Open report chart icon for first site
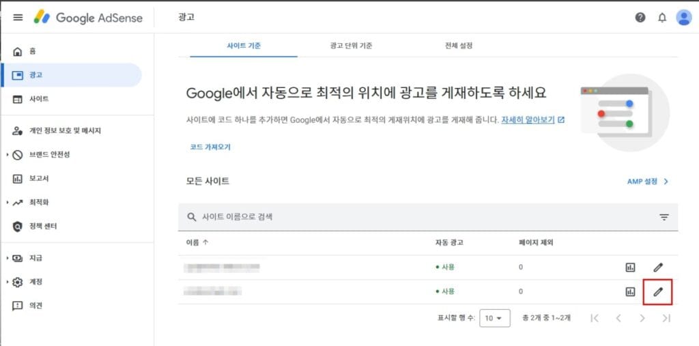The height and width of the screenshot is (346, 699). click(630, 268)
